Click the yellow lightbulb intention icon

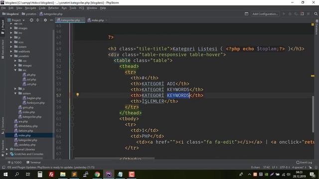tap(78, 94)
